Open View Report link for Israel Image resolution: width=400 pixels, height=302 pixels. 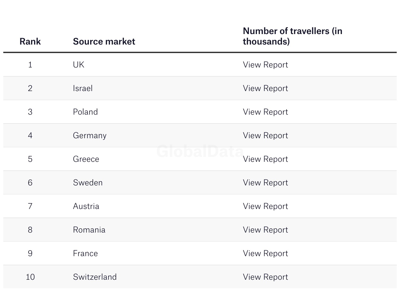(265, 88)
